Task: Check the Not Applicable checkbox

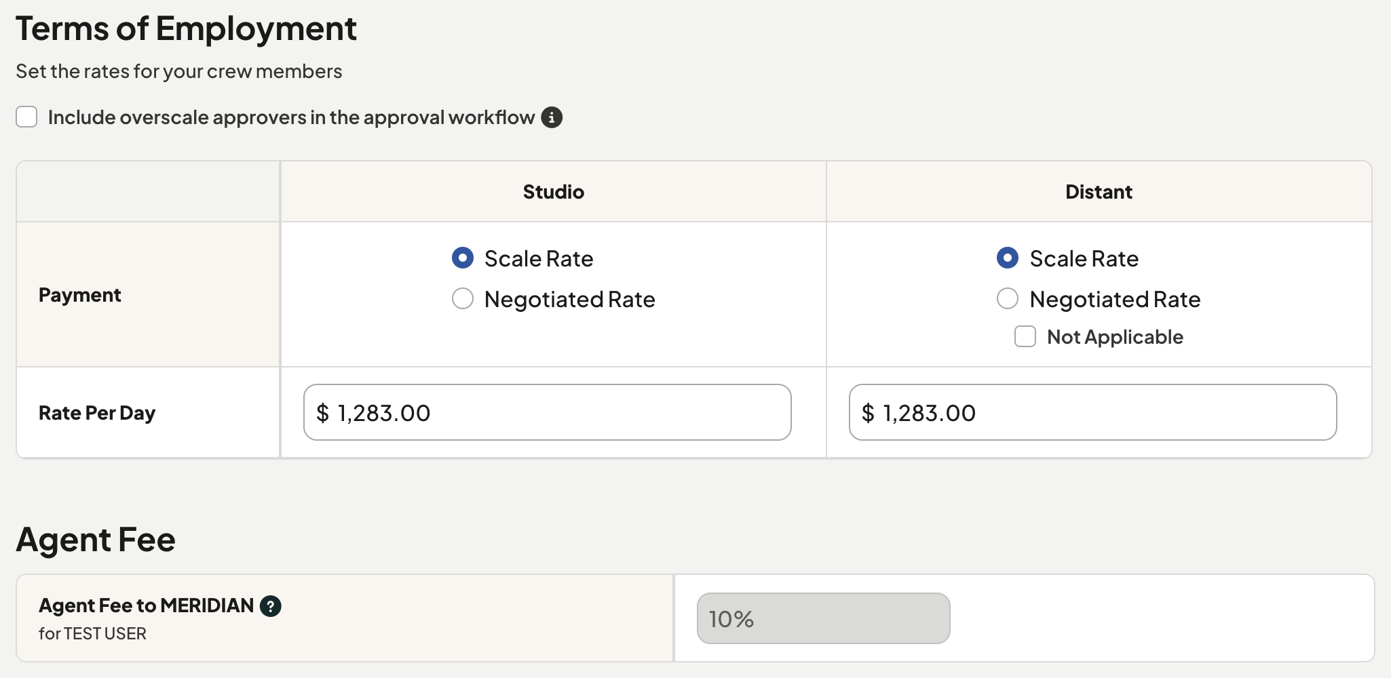Action: [1025, 336]
